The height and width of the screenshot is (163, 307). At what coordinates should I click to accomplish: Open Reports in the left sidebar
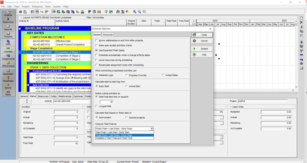(8, 28)
